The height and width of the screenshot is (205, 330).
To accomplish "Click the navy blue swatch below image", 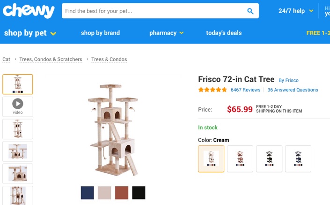I will pyautogui.click(x=87, y=193).
